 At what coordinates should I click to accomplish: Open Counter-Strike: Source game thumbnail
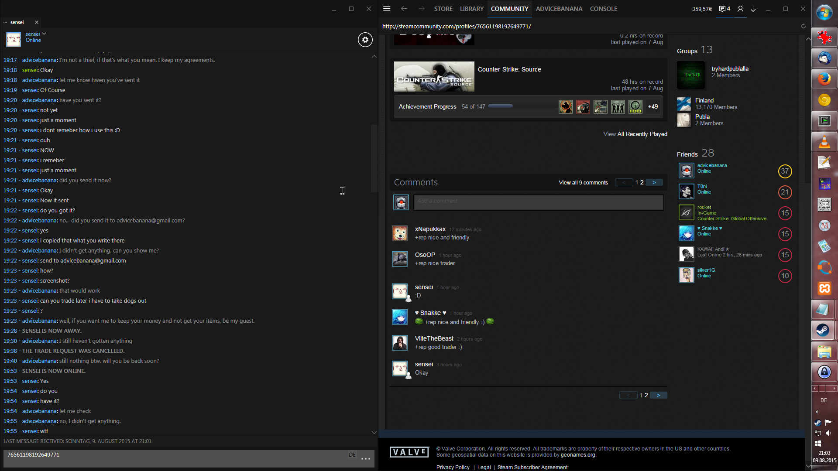pyautogui.click(x=434, y=77)
